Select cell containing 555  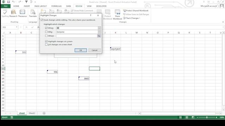click(x=21, y=52)
